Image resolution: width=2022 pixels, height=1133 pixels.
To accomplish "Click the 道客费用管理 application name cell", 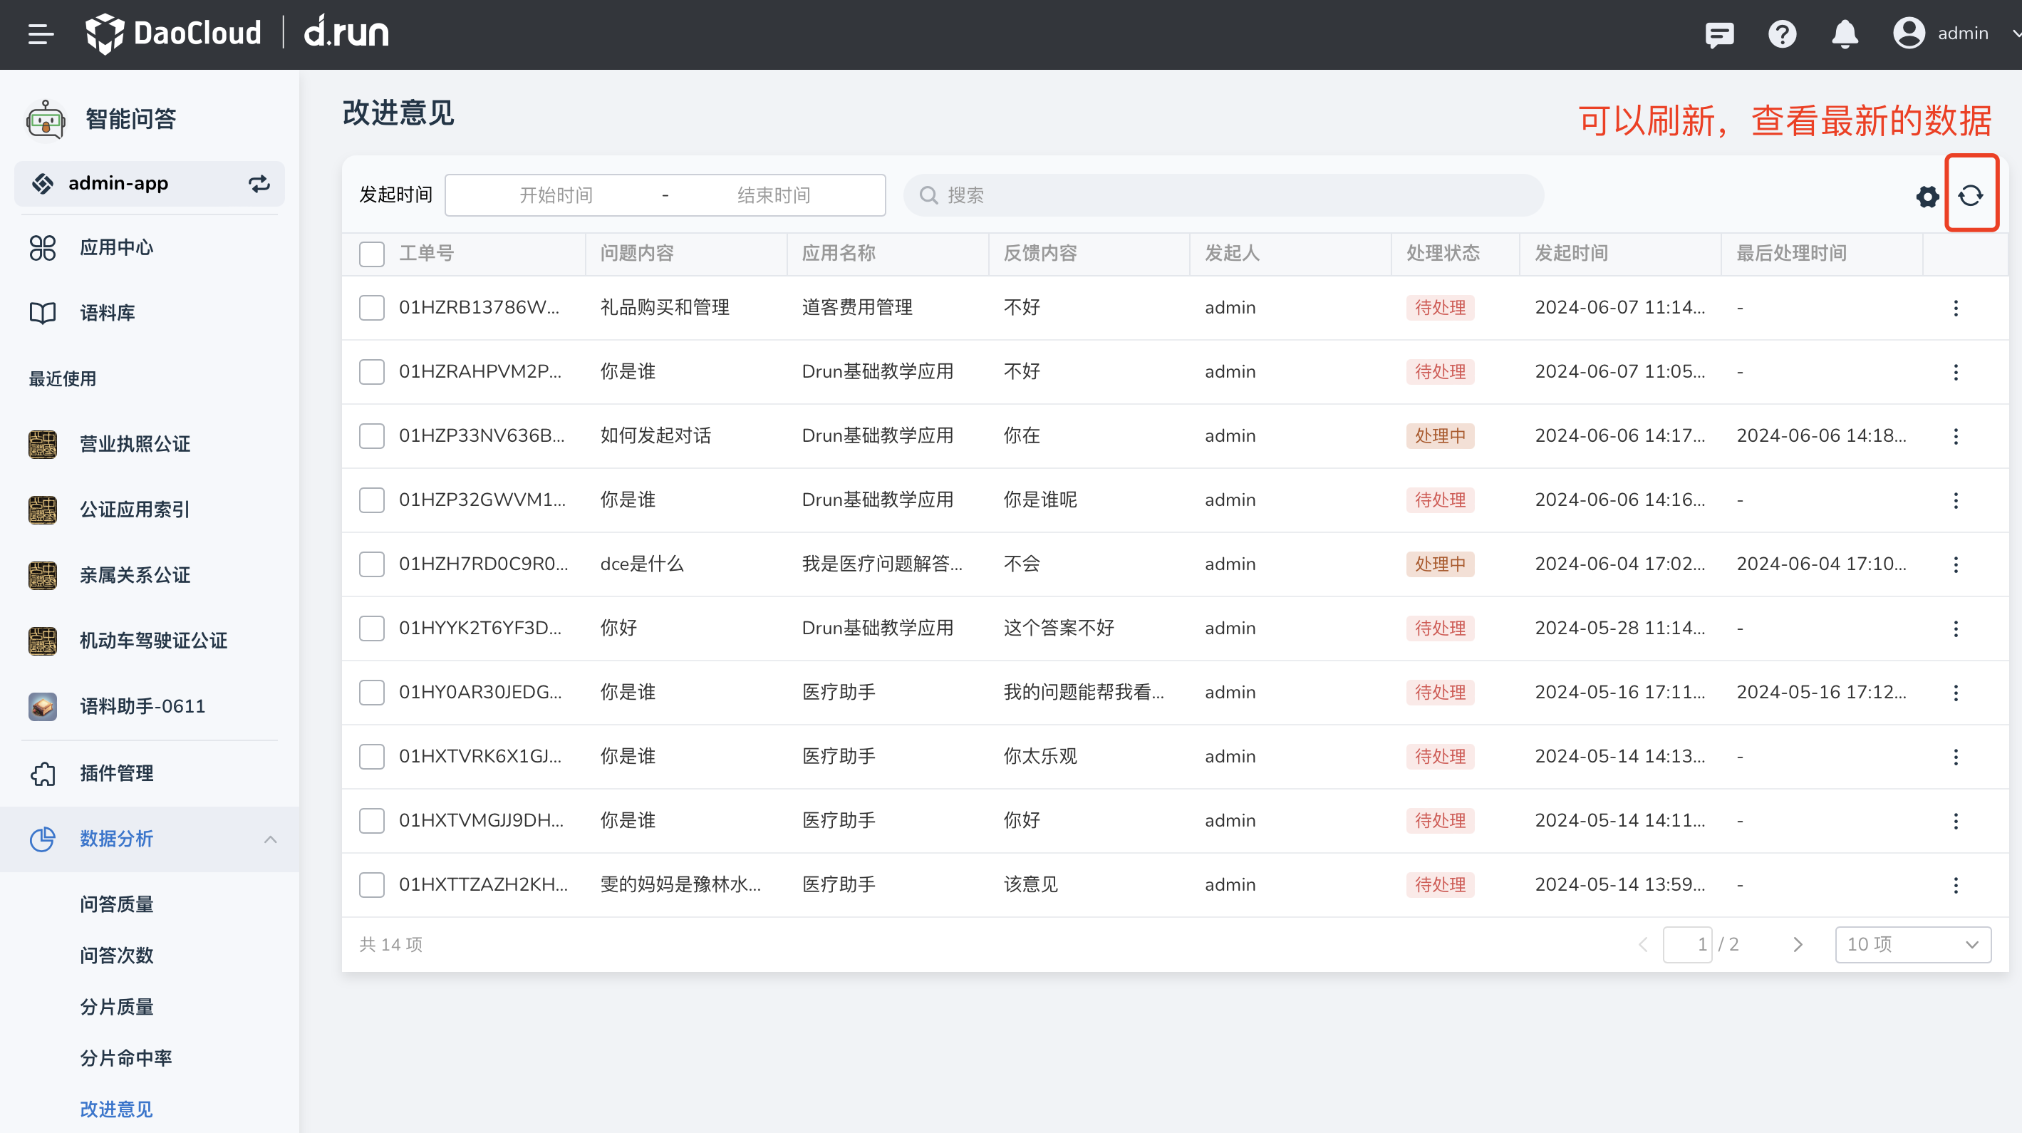I will [x=857, y=308].
